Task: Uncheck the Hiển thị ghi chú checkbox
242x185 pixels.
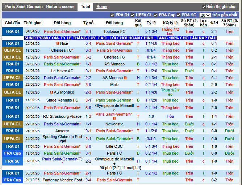Action: click(x=203, y=7)
